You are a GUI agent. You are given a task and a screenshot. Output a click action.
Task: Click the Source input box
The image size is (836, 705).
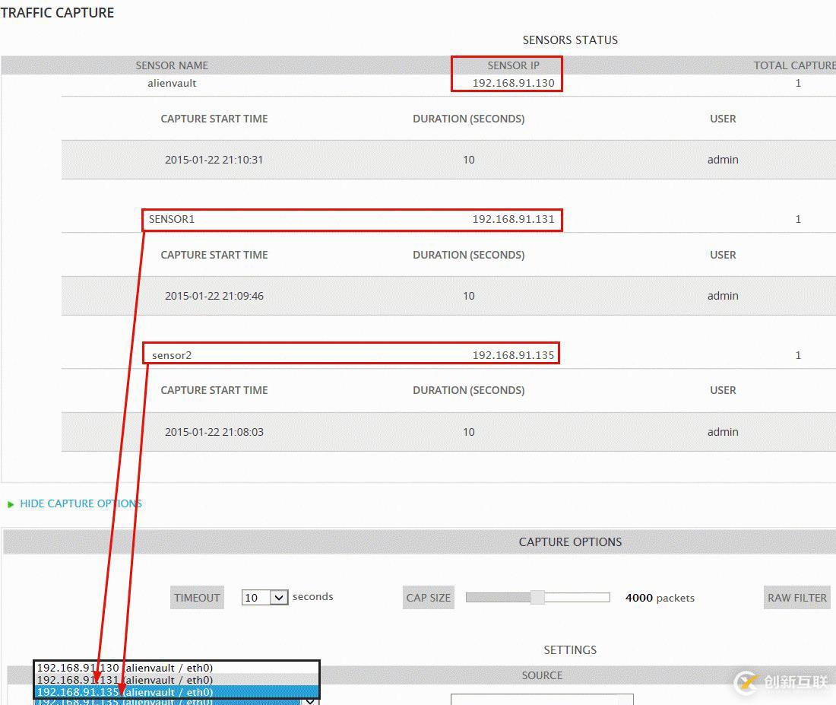pos(541,699)
